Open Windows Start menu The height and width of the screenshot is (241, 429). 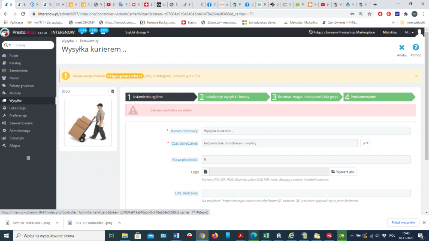[x=6, y=235]
